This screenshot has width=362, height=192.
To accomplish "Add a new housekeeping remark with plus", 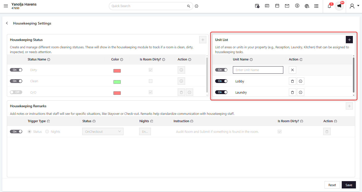I will click(349, 106).
